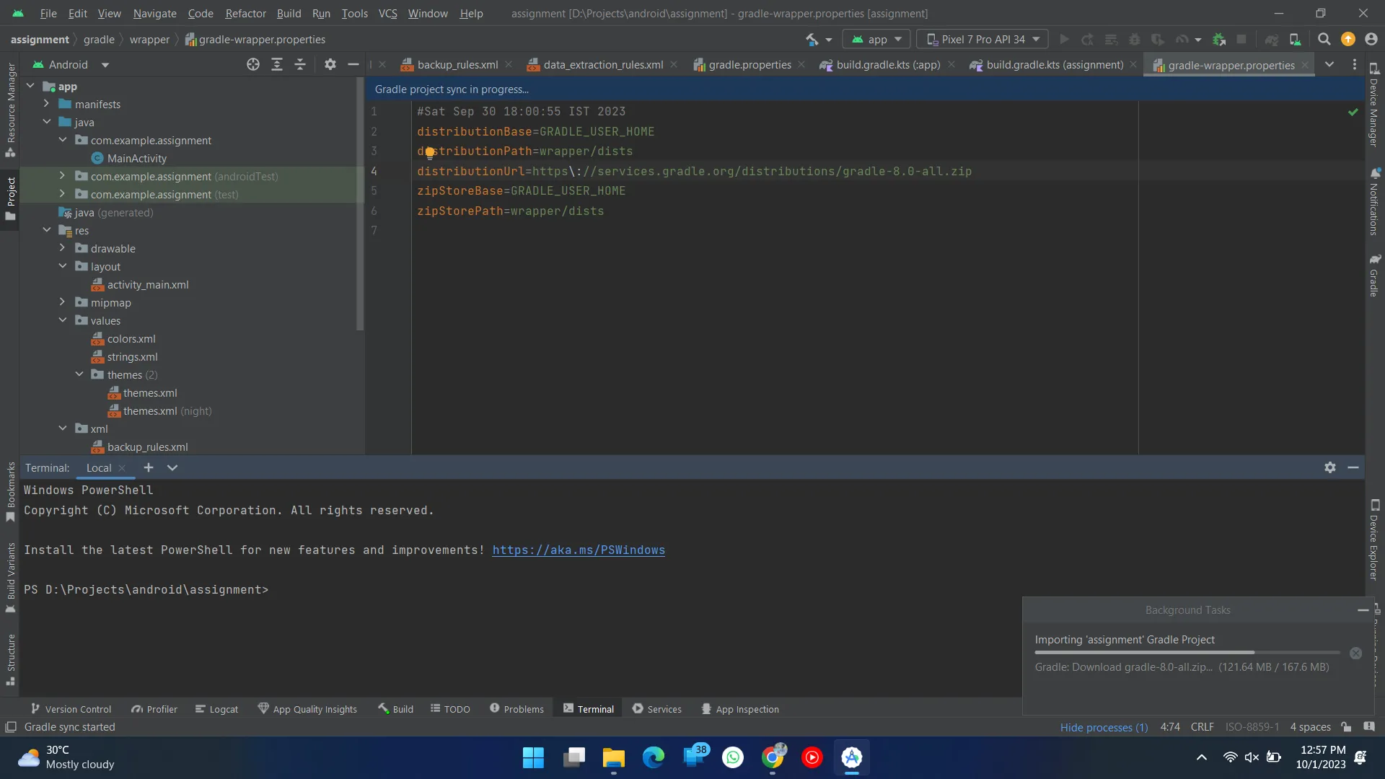Image resolution: width=1385 pixels, height=779 pixels.
Task: Locate open file in Project view
Action: tap(253, 64)
